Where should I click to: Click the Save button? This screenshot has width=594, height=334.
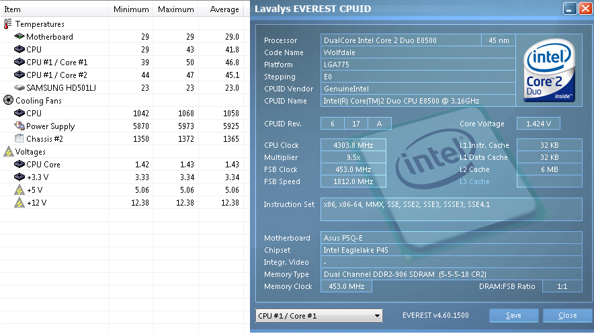click(x=513, y=315)
